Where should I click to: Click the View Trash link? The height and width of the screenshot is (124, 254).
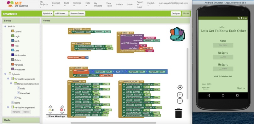click(109, 4)
